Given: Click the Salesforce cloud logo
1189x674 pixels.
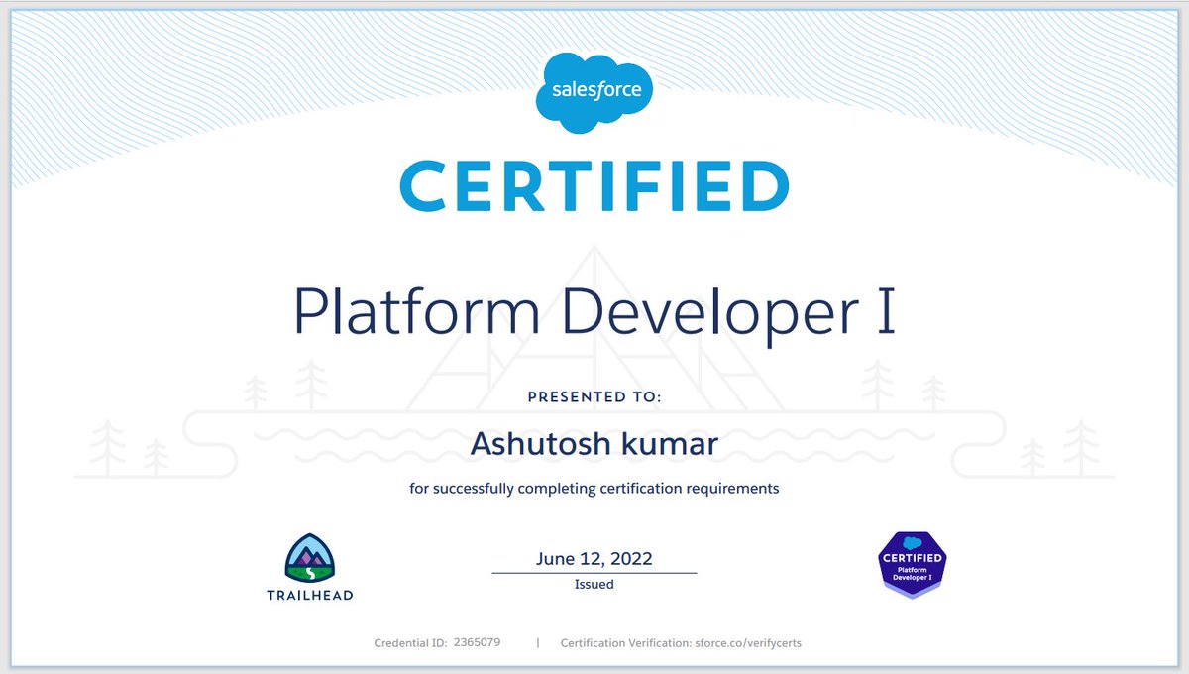Looking at the screenshot, I should click(x=594, y=94).
